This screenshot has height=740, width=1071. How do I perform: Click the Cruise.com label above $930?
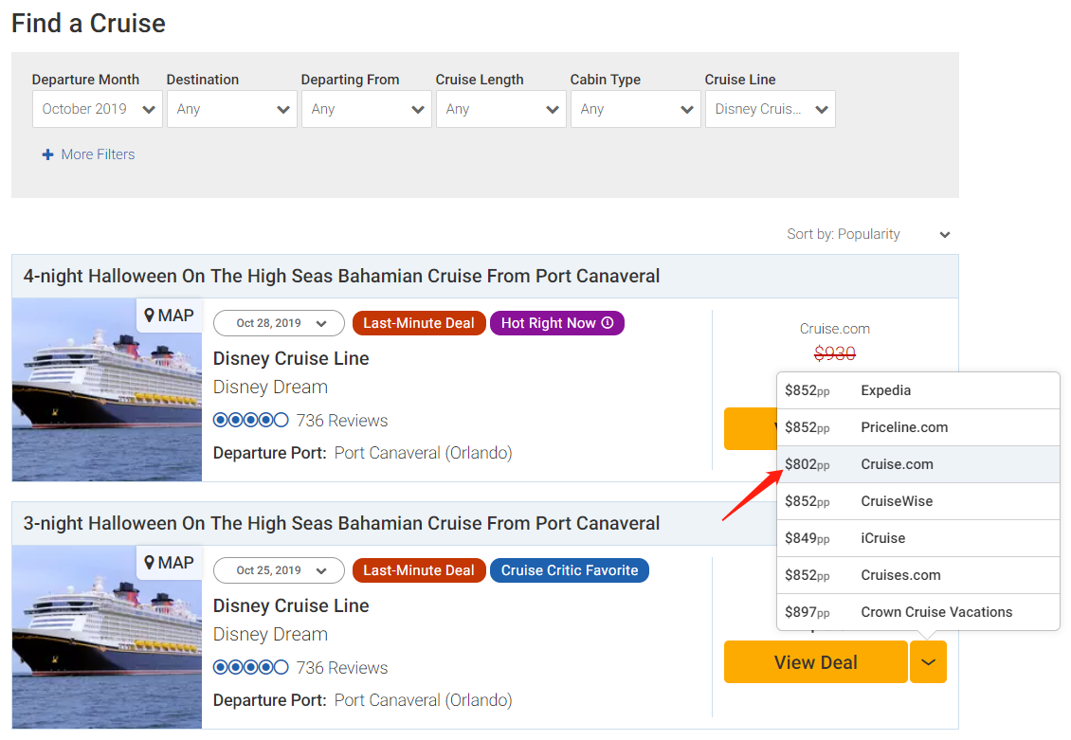835,329
